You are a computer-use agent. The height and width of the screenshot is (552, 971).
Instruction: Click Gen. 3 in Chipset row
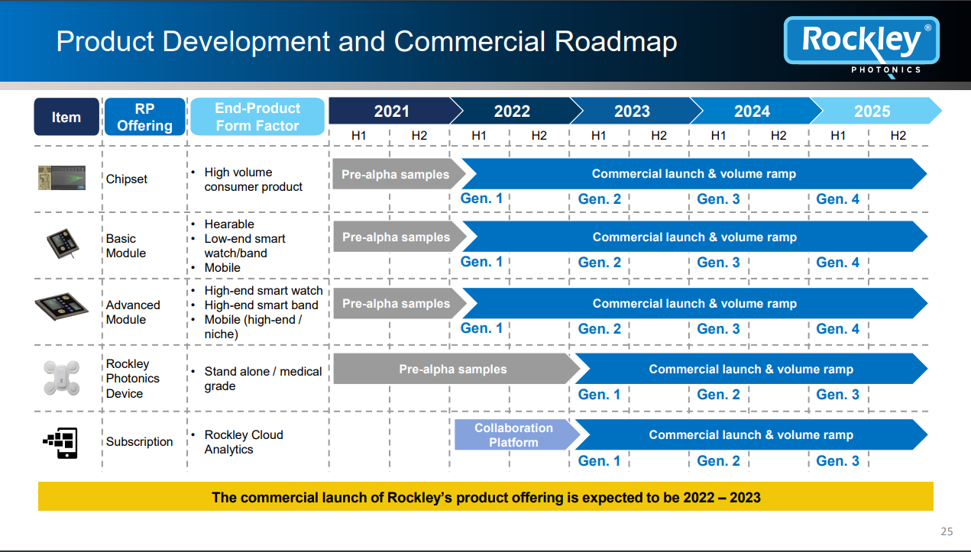tap(719, 199)
